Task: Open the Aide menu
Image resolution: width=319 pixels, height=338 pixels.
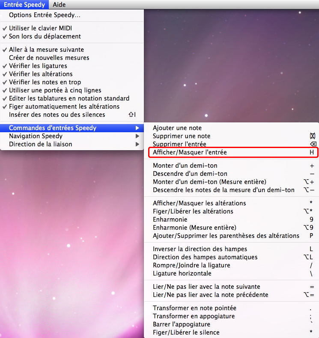Action: (x=59, y=4)
